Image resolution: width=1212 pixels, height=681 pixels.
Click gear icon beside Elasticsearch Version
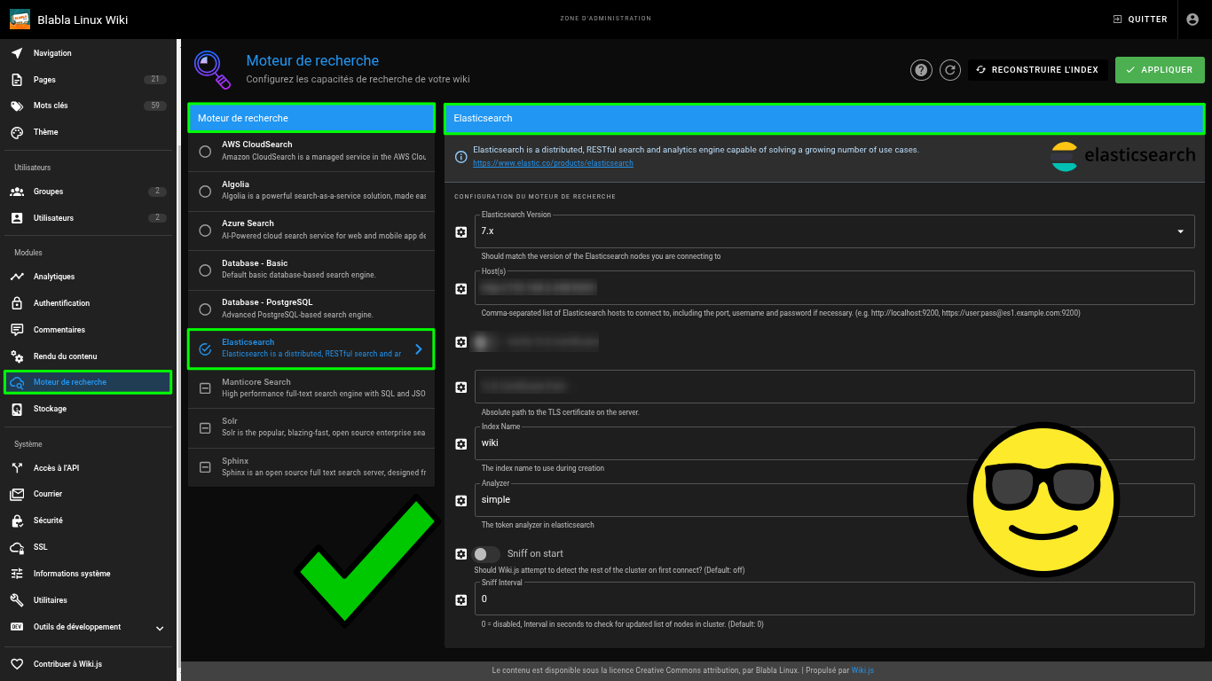(460, 232)
